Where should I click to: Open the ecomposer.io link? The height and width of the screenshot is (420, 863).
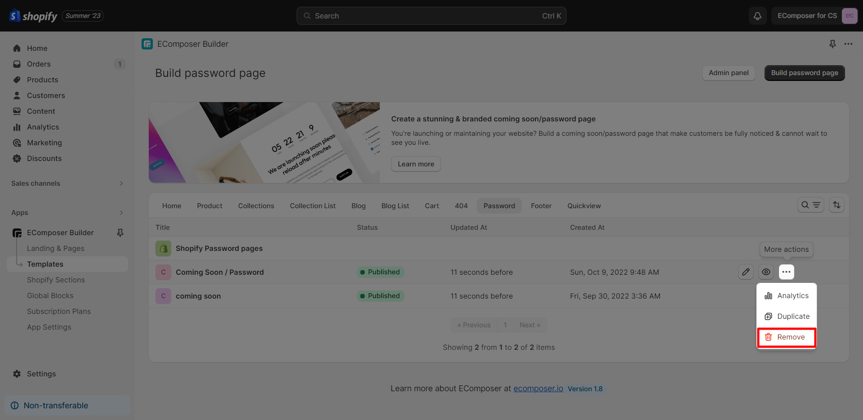coord(538,389)
